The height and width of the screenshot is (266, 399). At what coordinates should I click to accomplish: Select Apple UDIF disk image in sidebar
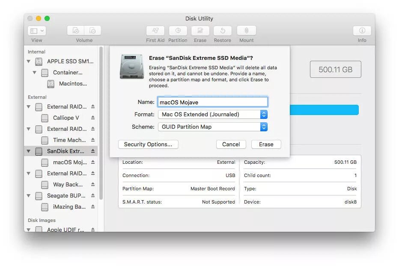point(66,229)
